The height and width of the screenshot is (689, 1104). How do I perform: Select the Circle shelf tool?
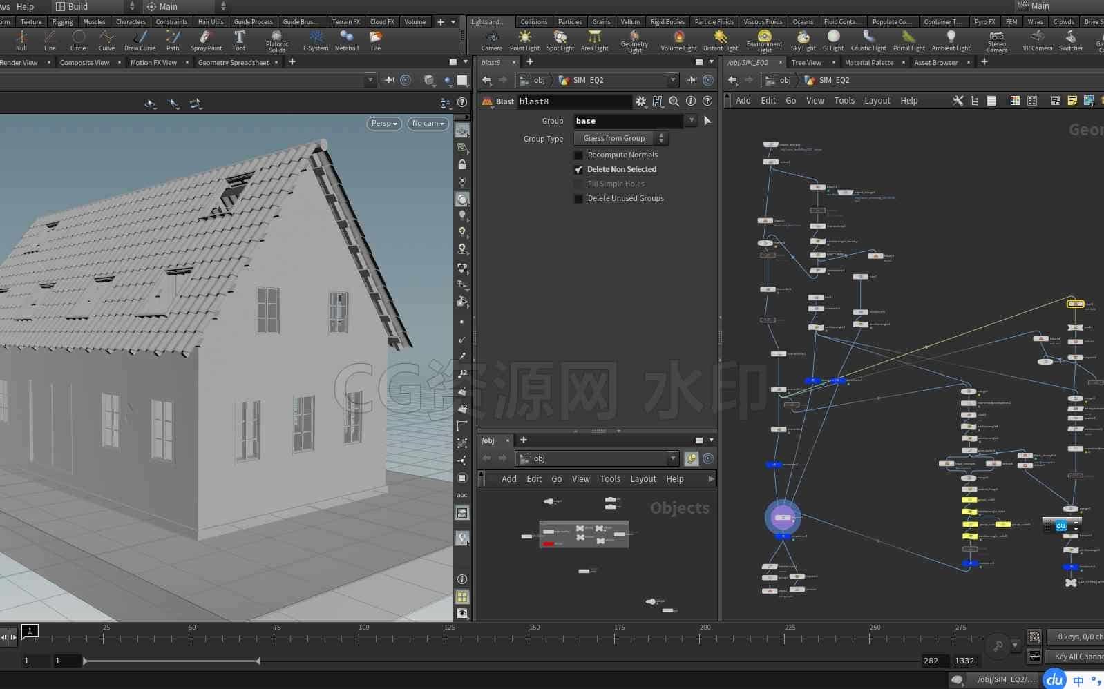pos(78,41)
